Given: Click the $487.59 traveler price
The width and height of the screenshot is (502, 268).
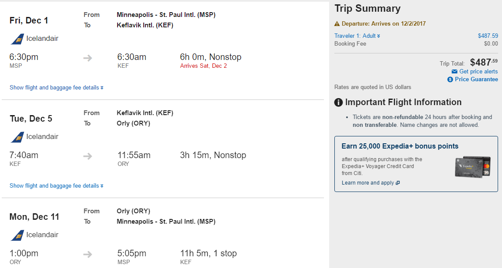Looking at the screenshot, I should pos(488,36).
